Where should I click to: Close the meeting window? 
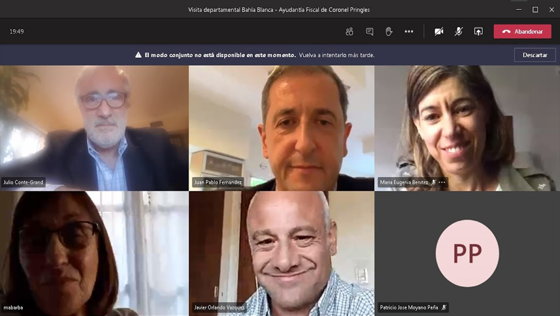[x=551, y=10]
